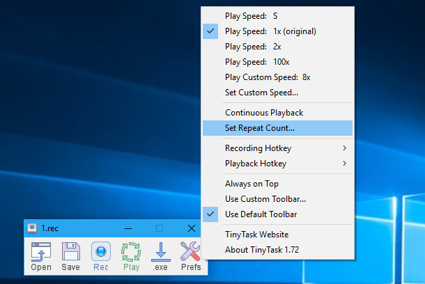
Task: Choose Play Custom Speed: 8x
Action: [277, 77]
